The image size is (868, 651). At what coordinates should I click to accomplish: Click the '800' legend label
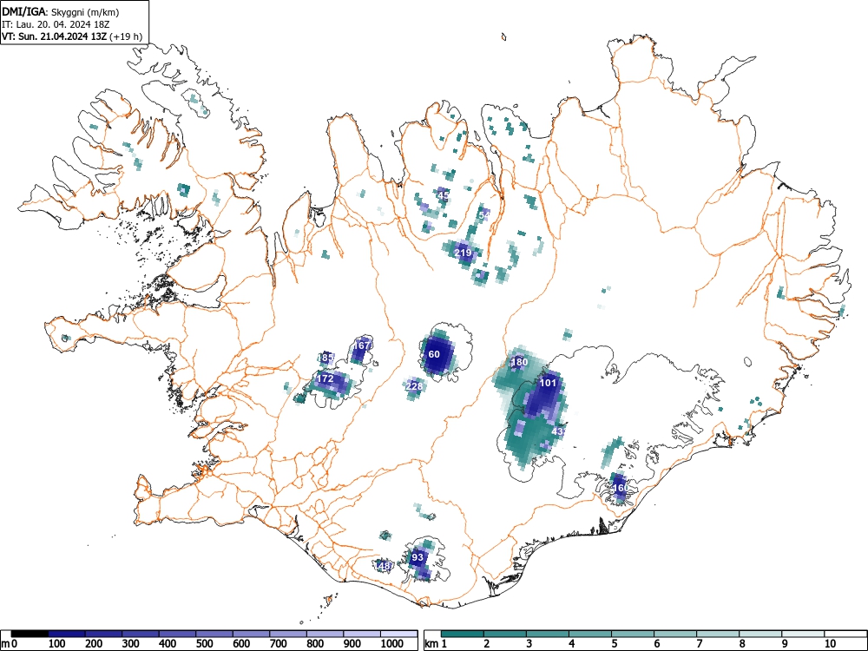pos(316,644)
